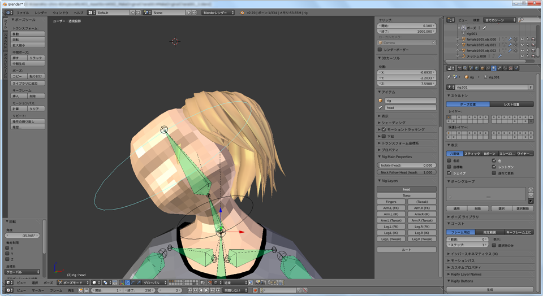Toggle selectability cursor of female1605.obj.001
543x296 pixels.
pyautogui.click(x=528, y=45)
